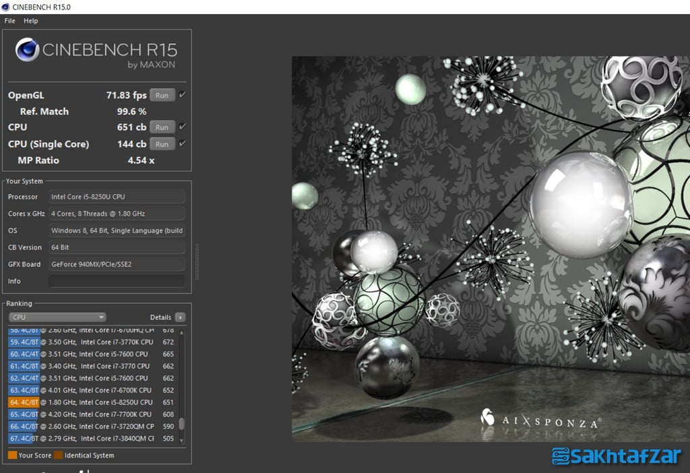690x473 pixels.
Task: Run the OpenGL benchmark
Action: (x=162, y=95)
